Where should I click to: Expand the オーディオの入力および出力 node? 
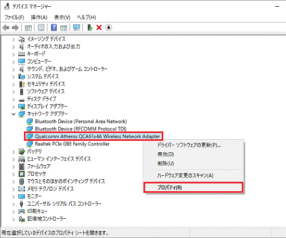(x=14, y=47)
